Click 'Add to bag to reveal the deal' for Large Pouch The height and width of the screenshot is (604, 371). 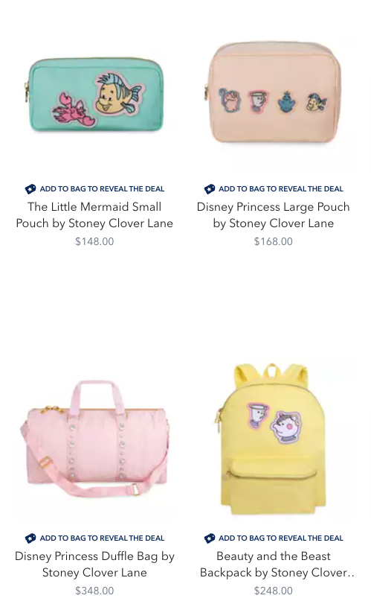click(x=280, y=189)
